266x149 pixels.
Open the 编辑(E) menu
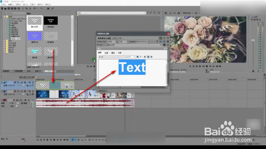11,5
